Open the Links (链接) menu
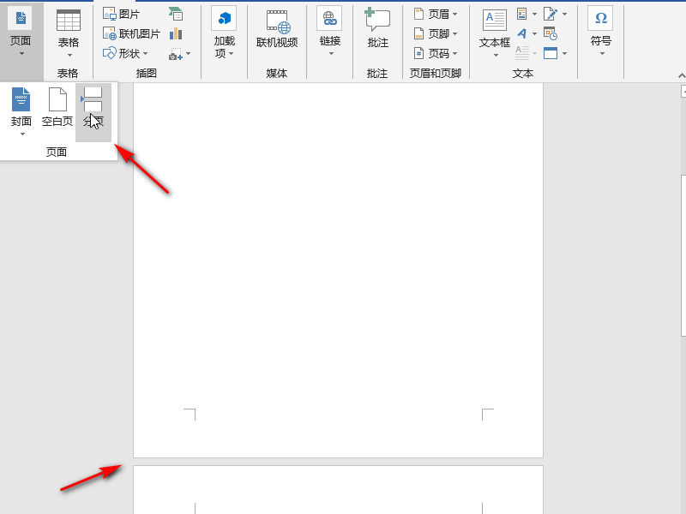The image size is (686, 514). (x=330, y=32)
